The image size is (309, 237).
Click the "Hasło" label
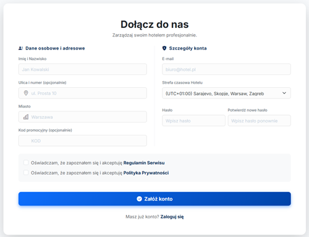[167, 110]
